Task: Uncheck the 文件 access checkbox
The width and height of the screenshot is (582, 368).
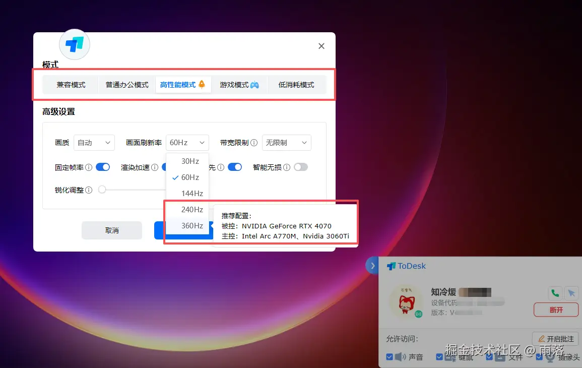Action: 489,357
